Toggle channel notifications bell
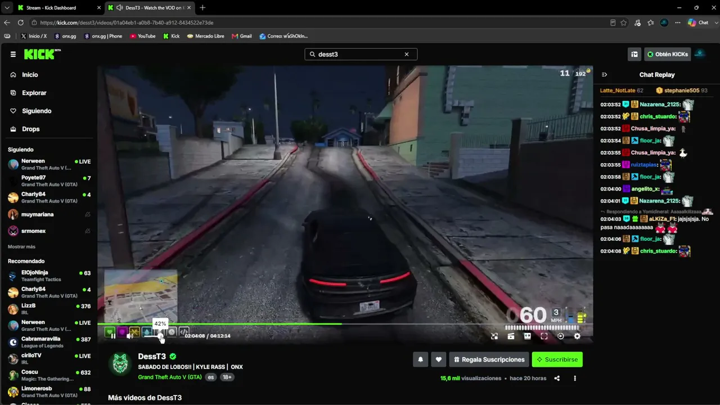 [x=420, y=359]
